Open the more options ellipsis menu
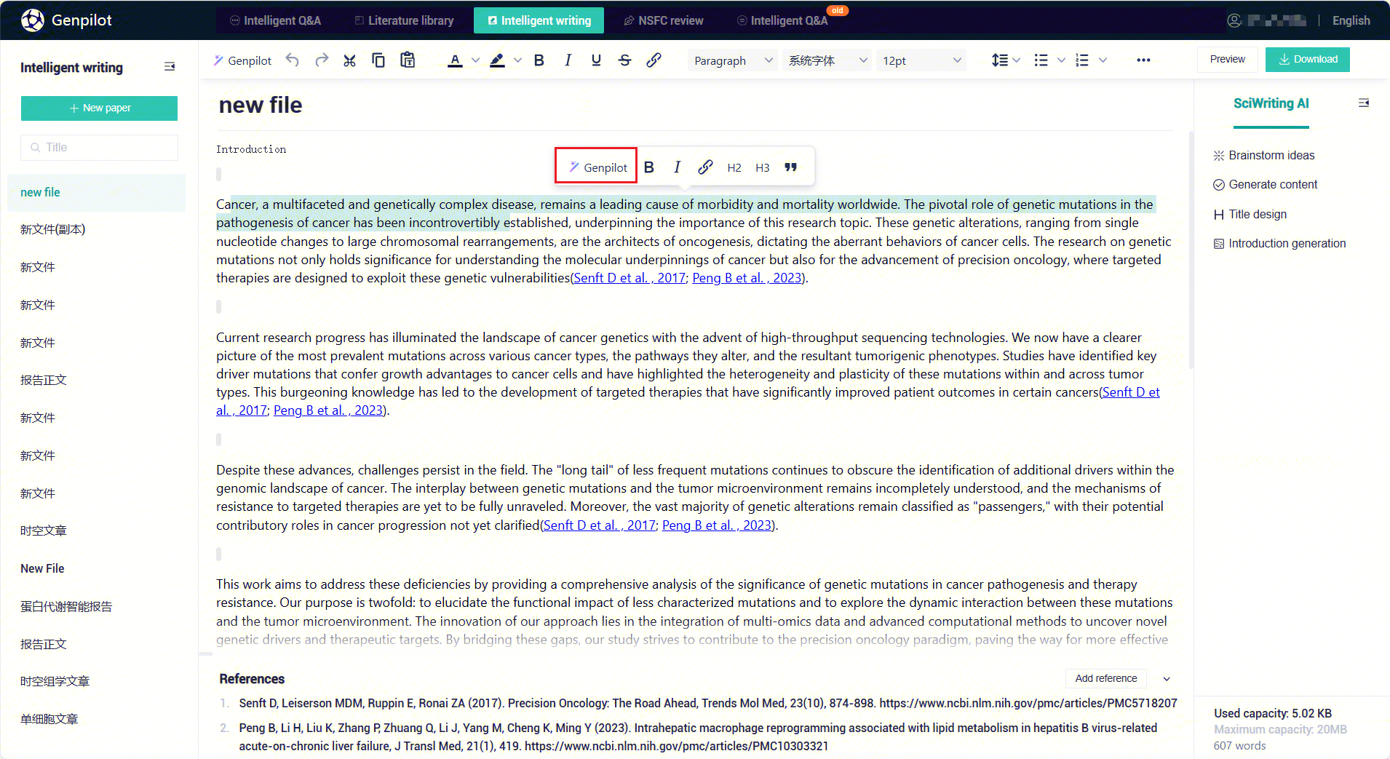 pos(1143,60)
